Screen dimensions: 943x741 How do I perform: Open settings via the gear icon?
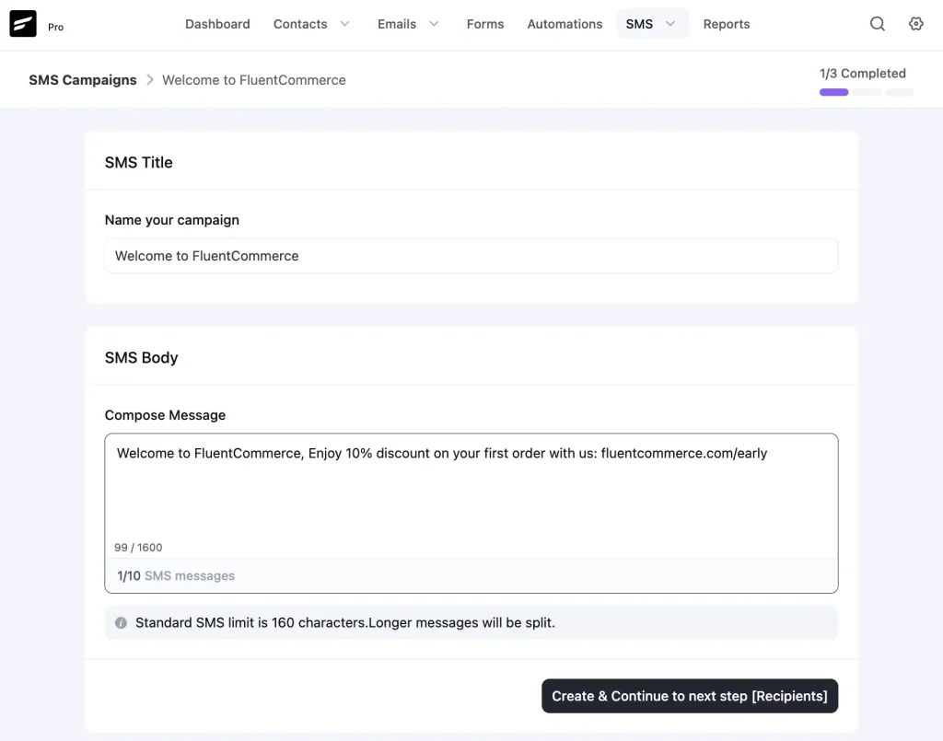pyautogui.click(x=915, y=24)
